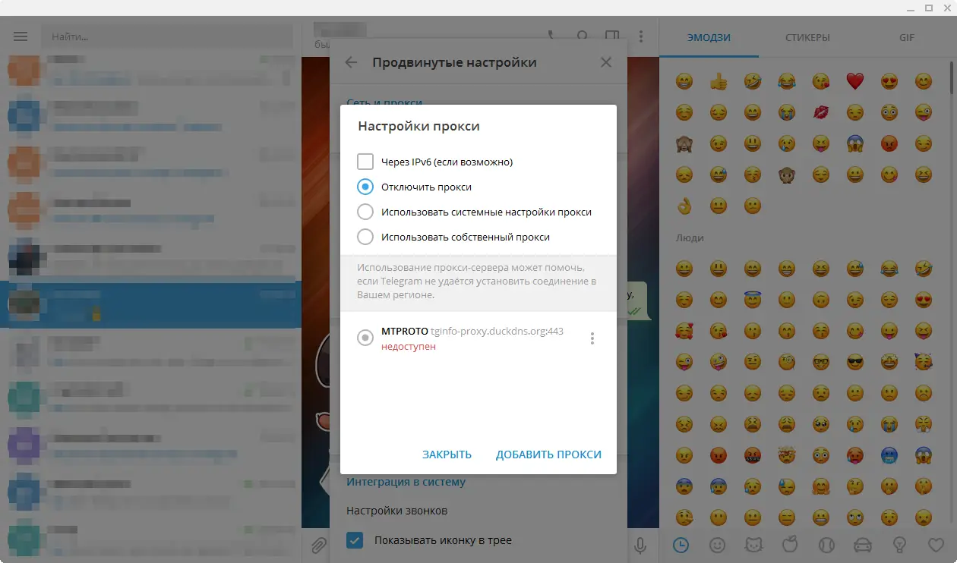Click the ДОБАВИТЬ ПРОКСИ button
This screenshot has height=563, width=957.
coord(548,454)
